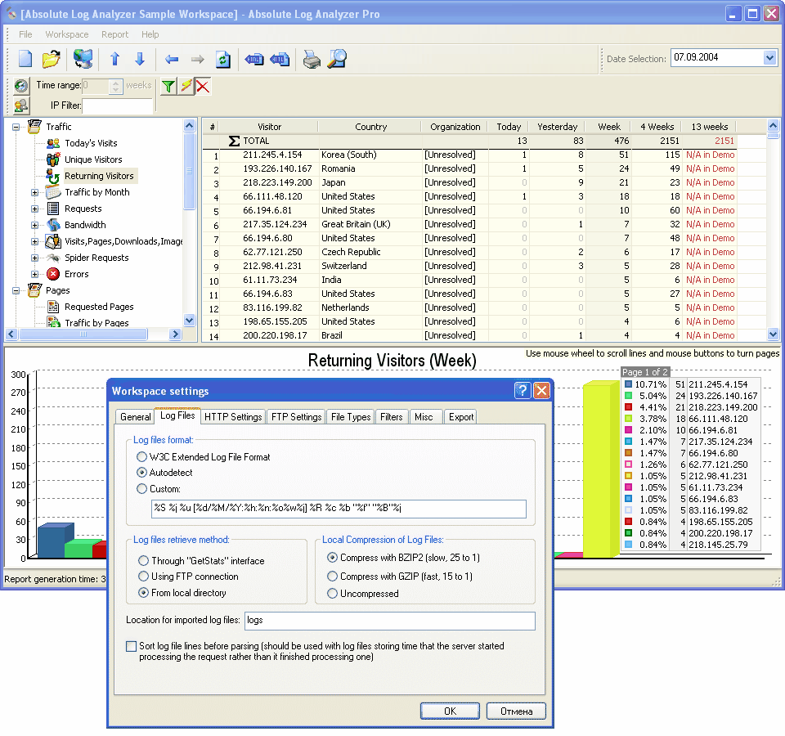Switch to the Filters tab

[391, 417]
